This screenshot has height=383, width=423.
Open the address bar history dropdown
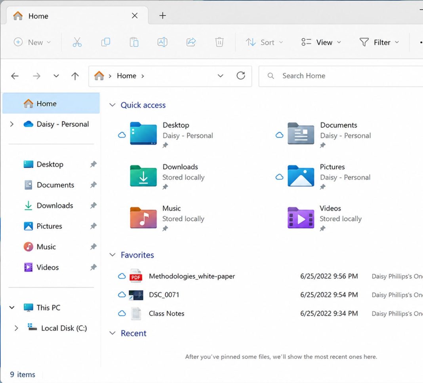pos(220,76)
